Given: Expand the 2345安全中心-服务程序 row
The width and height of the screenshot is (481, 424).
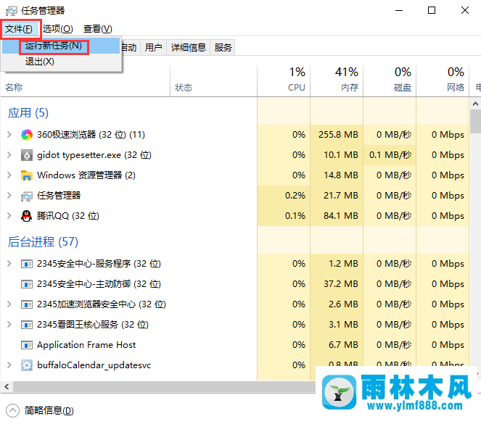Looking at the screenshot, I should click(x=9, y=264).
